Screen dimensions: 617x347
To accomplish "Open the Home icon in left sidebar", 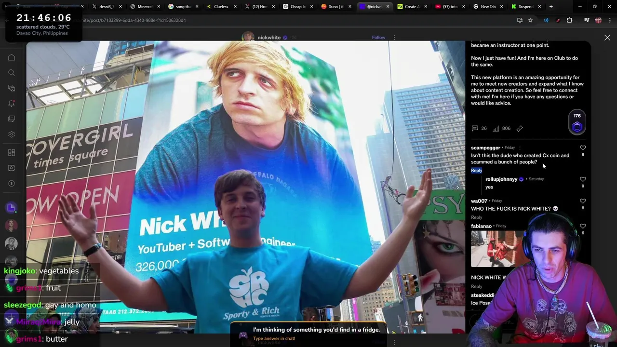I will 12,58.
